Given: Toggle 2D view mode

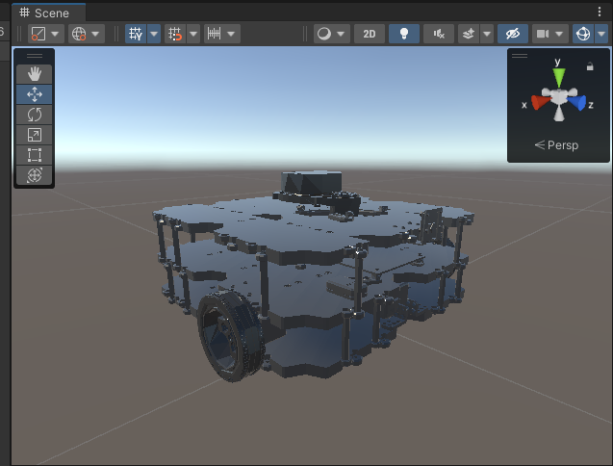Looking at the screenshot, I should coord(370,34).
